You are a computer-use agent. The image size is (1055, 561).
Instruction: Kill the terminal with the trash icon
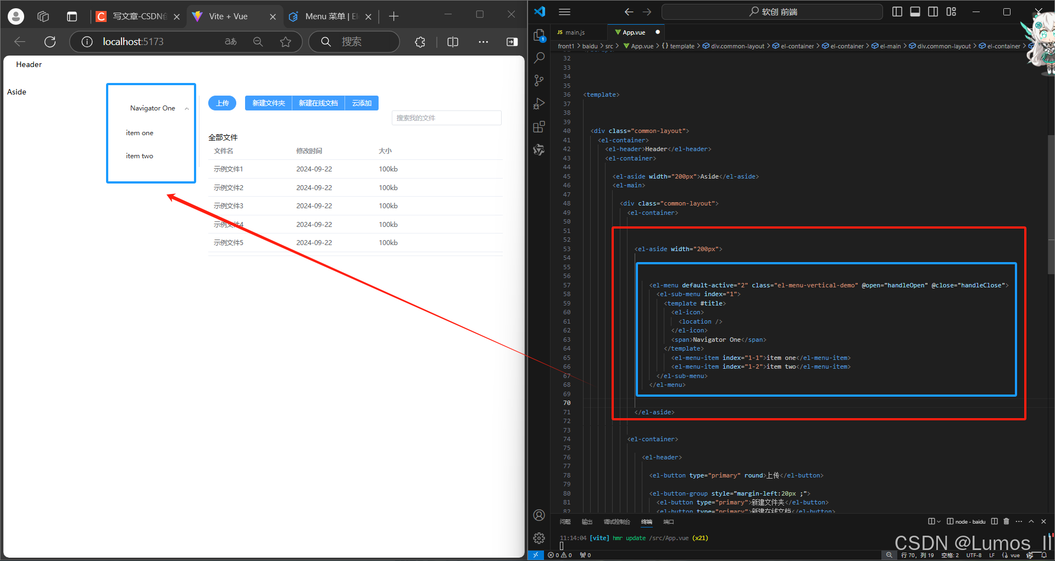tap(1006, 521)
